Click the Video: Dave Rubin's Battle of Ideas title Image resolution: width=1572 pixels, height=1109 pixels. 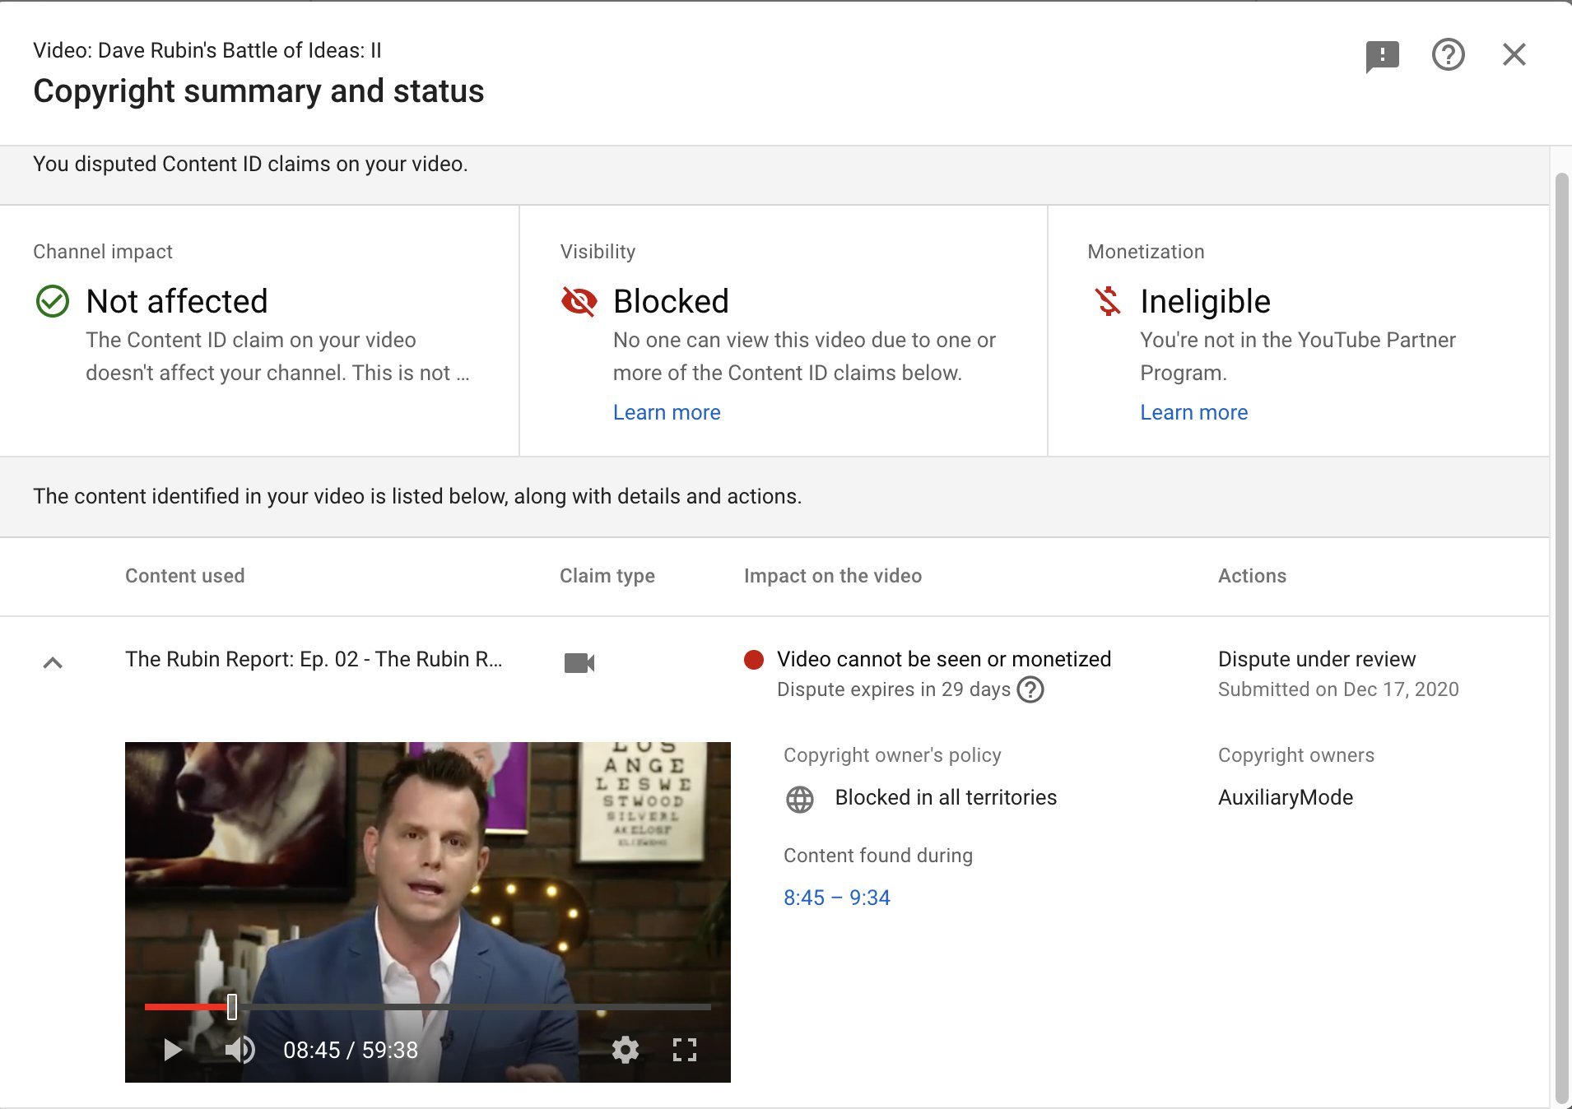coord(207,50)
